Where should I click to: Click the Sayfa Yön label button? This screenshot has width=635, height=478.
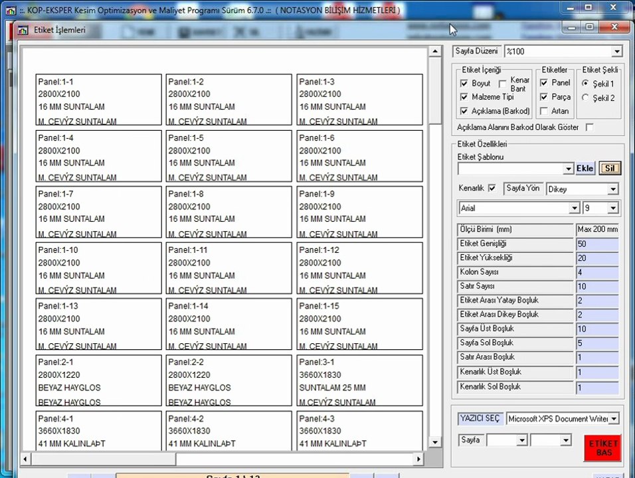click(523, 188)
